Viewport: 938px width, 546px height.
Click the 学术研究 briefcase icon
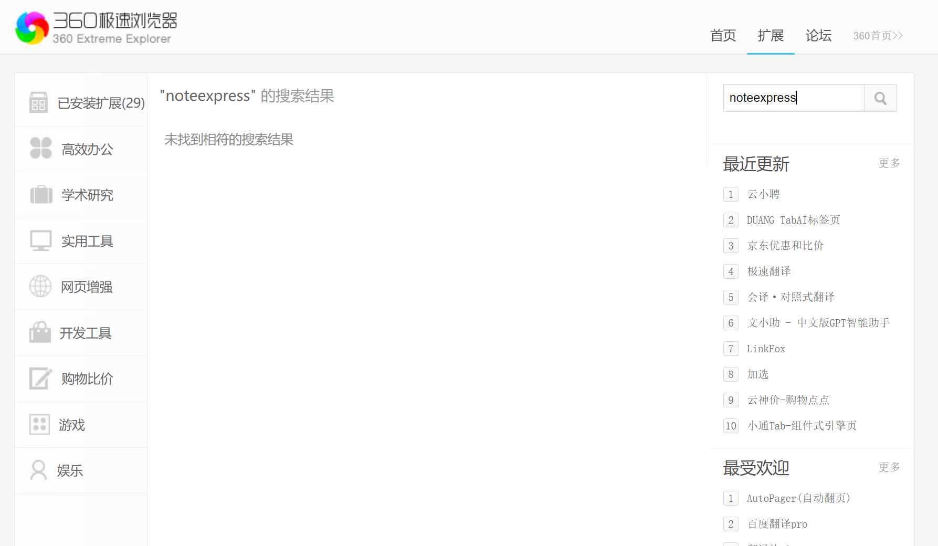(x=41, y=194)
